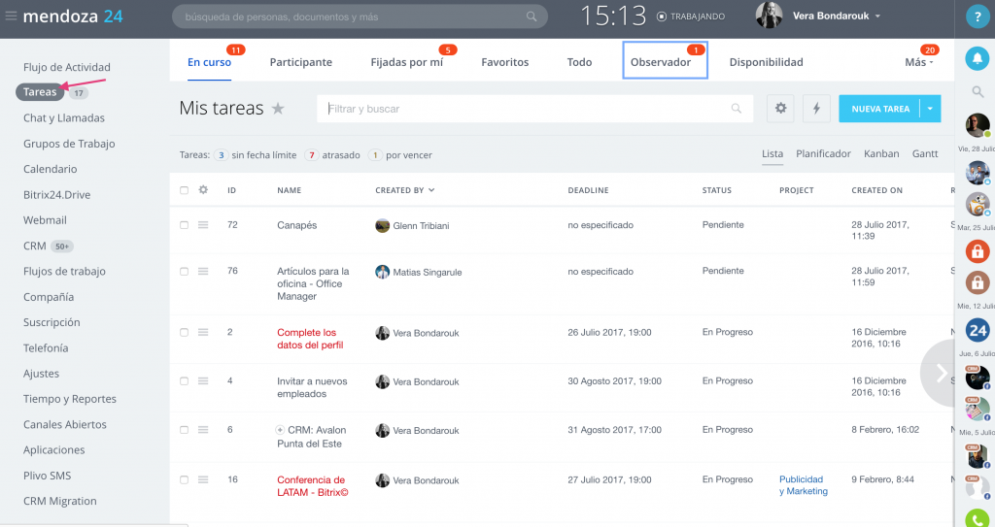Viewport: 995px width, 527px height.
Task: Switch to the En curso tab
Action: (210, 62)
